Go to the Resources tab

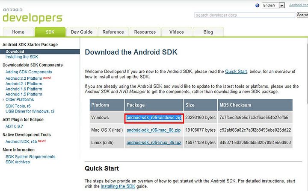pyautogui.click(x=145, y=32)
